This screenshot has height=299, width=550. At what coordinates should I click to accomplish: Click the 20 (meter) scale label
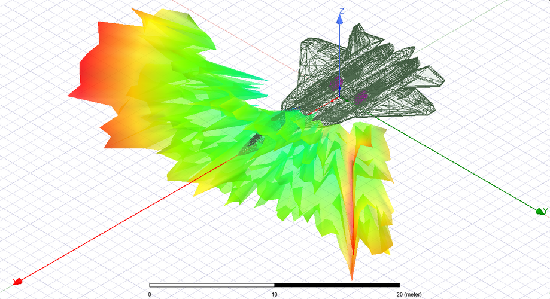tap(409, 294)
